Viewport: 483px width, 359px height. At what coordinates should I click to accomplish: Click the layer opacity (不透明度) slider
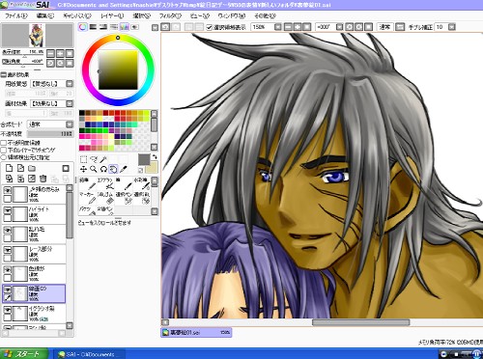(50, 133)
